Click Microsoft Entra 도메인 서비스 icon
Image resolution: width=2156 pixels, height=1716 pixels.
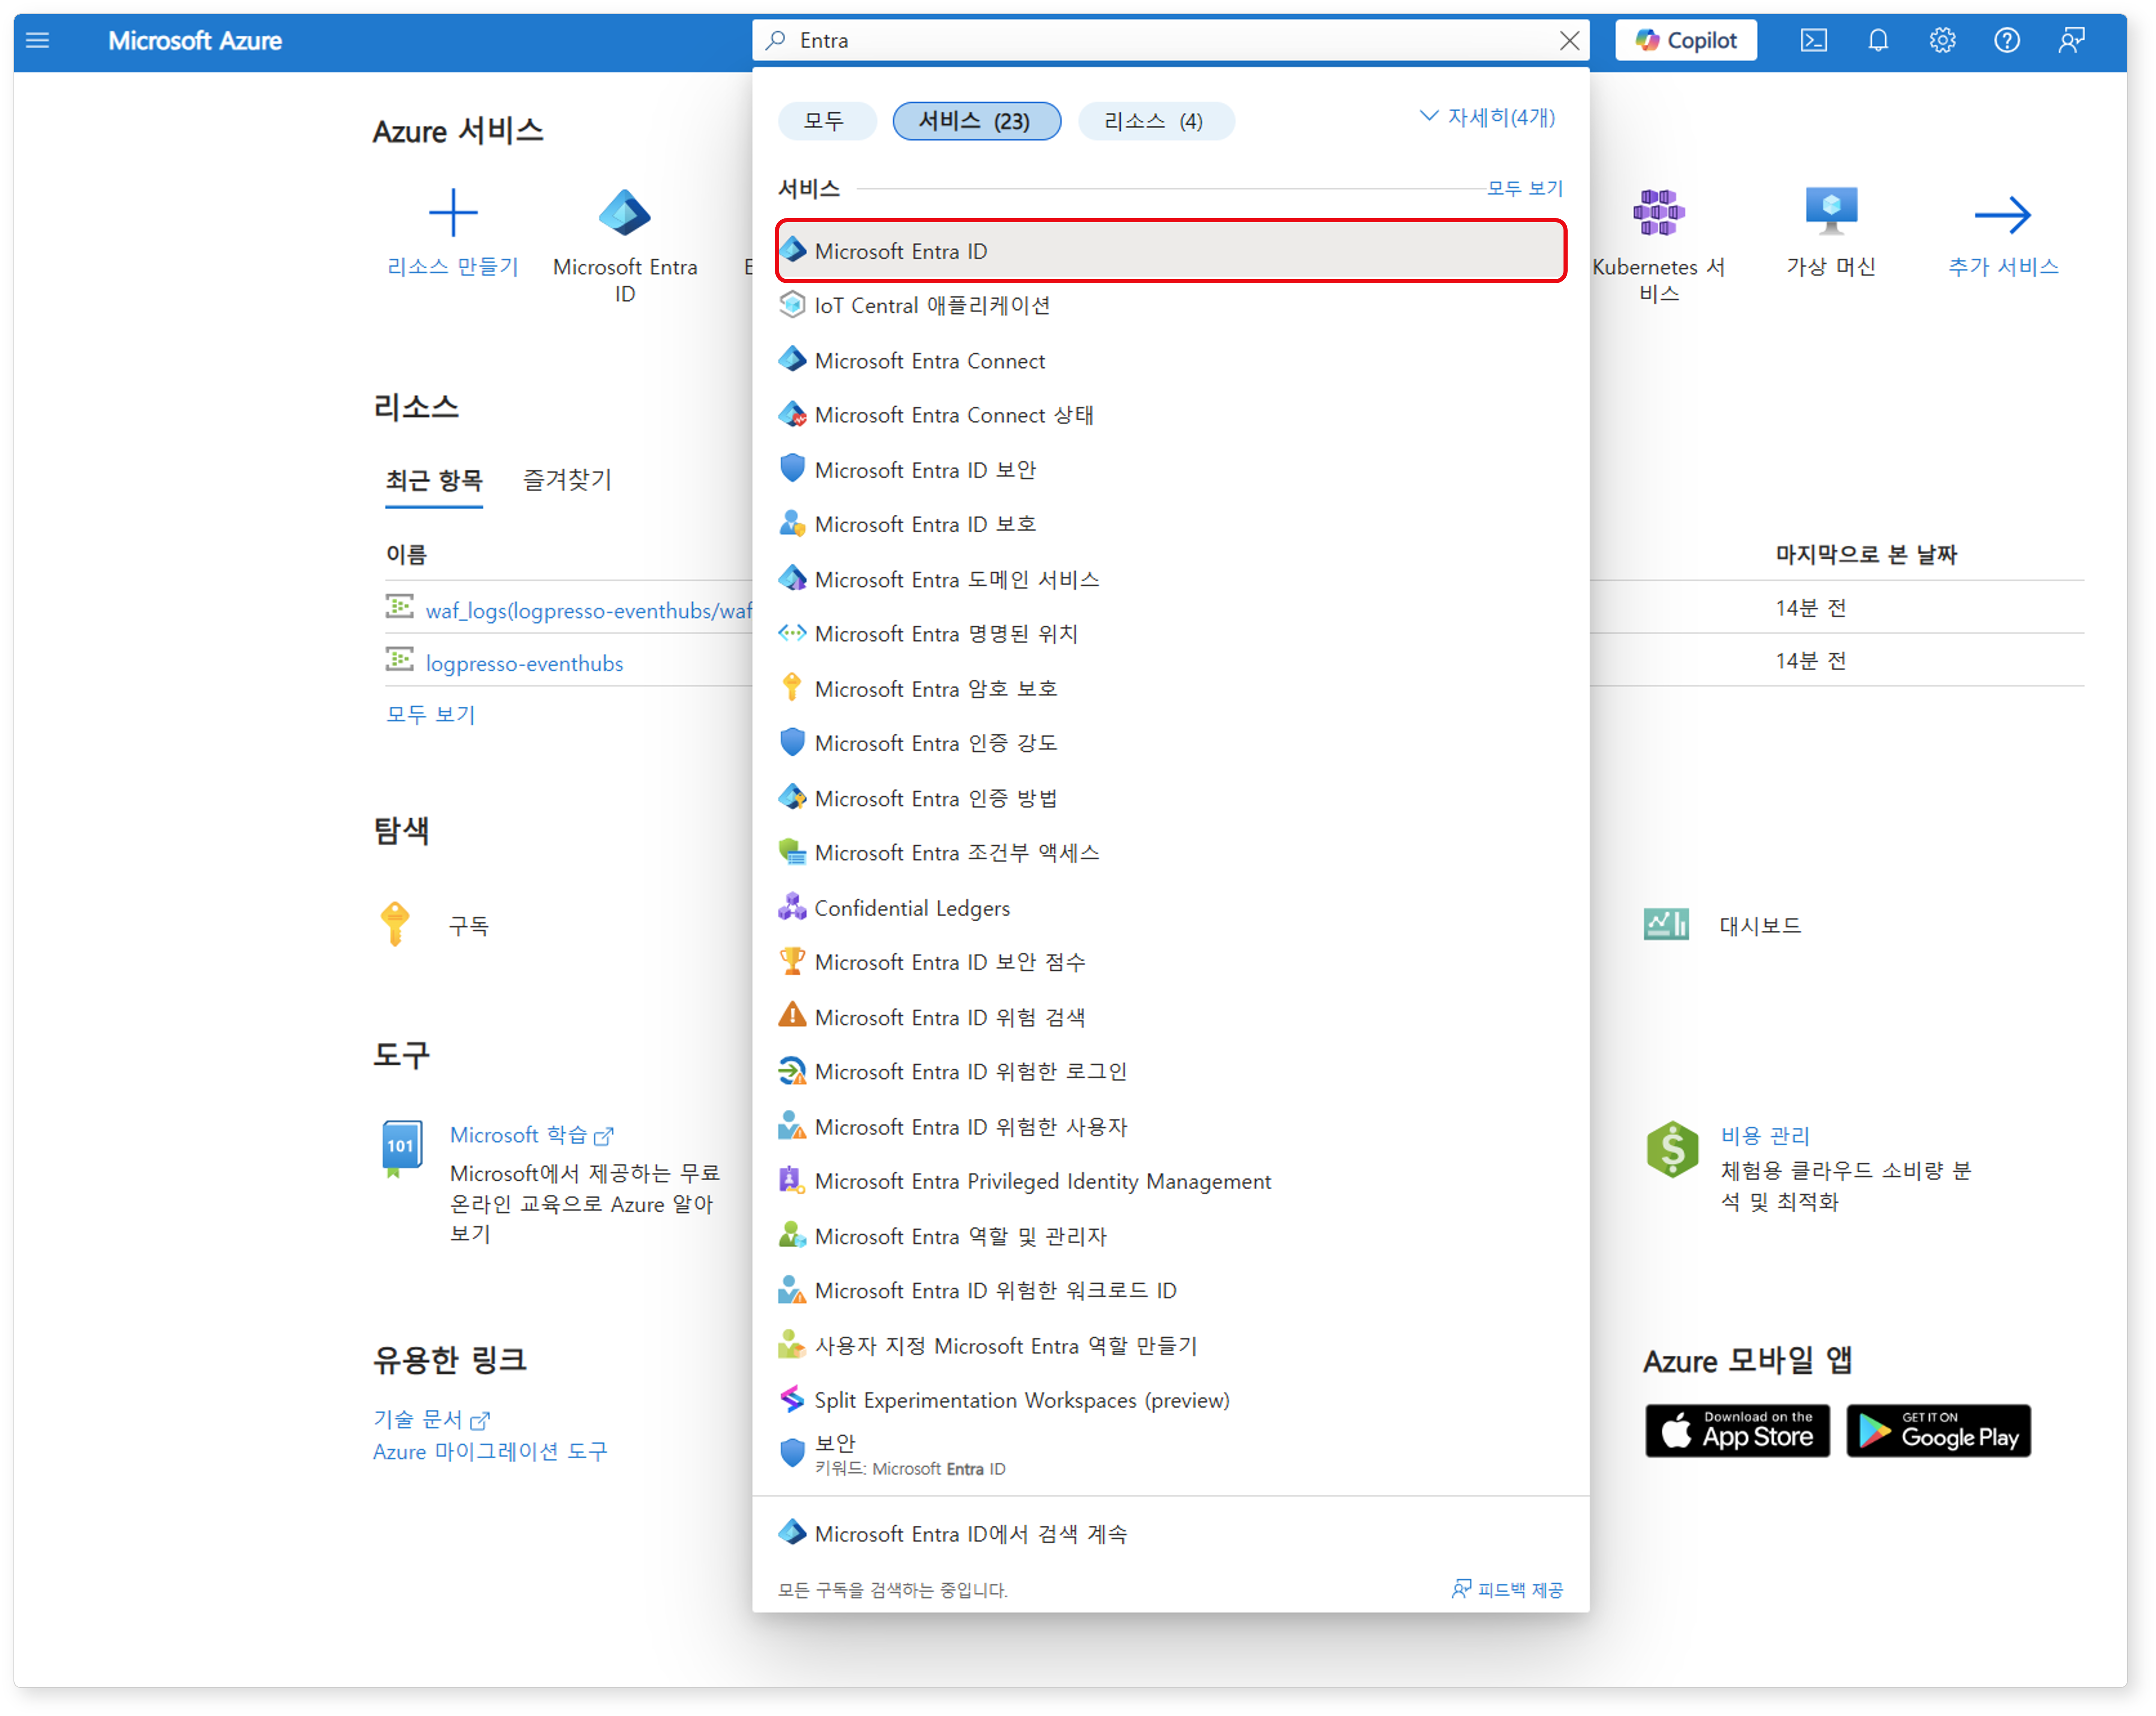pos(792,578)
